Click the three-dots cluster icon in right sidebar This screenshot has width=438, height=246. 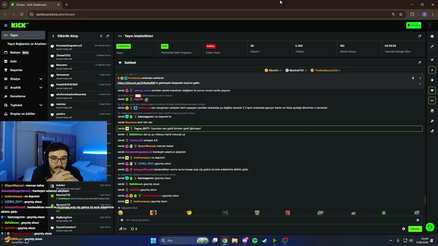[x=432, y=131]
